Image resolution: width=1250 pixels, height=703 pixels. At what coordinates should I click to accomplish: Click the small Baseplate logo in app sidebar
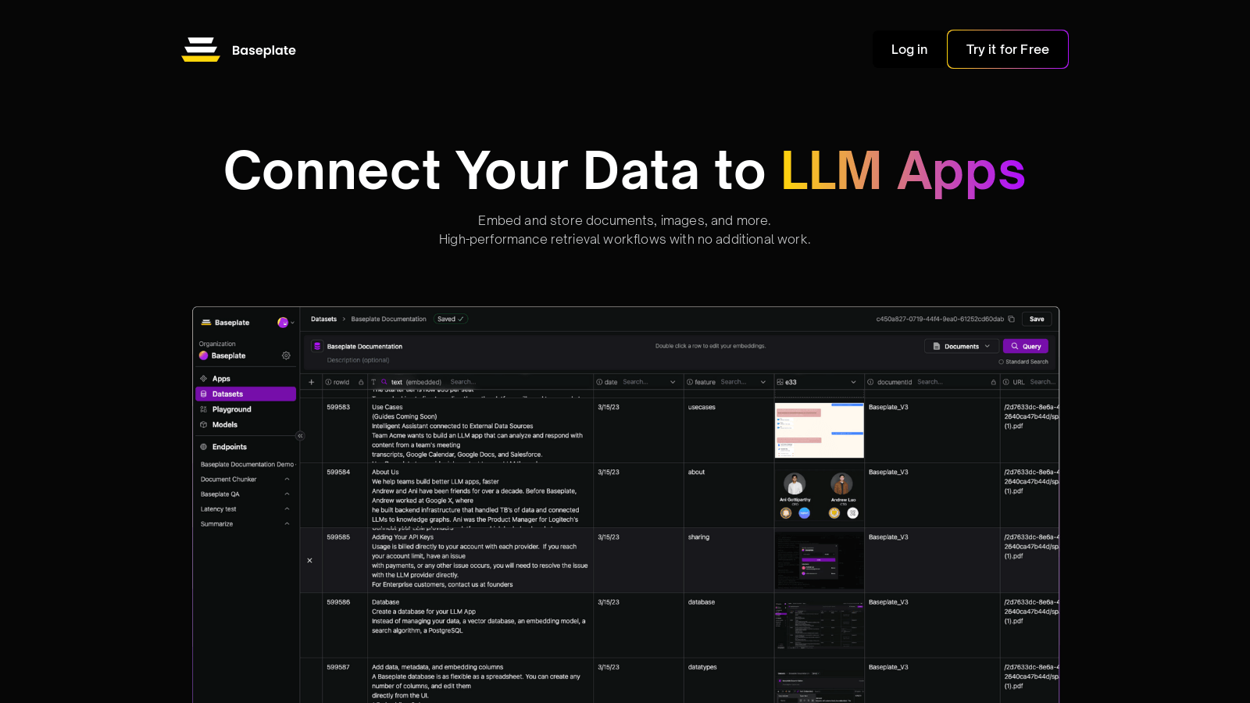click(x=206, y=322)
